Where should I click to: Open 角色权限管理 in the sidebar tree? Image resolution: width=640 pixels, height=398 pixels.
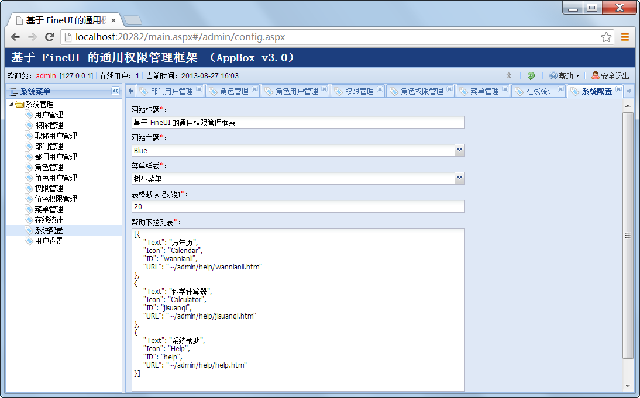click(56, 199)
